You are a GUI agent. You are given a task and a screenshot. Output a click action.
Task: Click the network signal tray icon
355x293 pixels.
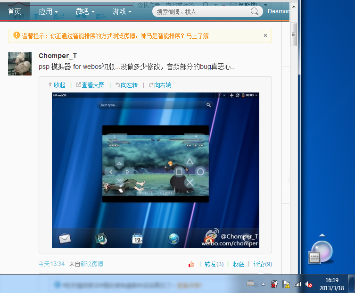[297, 284]
